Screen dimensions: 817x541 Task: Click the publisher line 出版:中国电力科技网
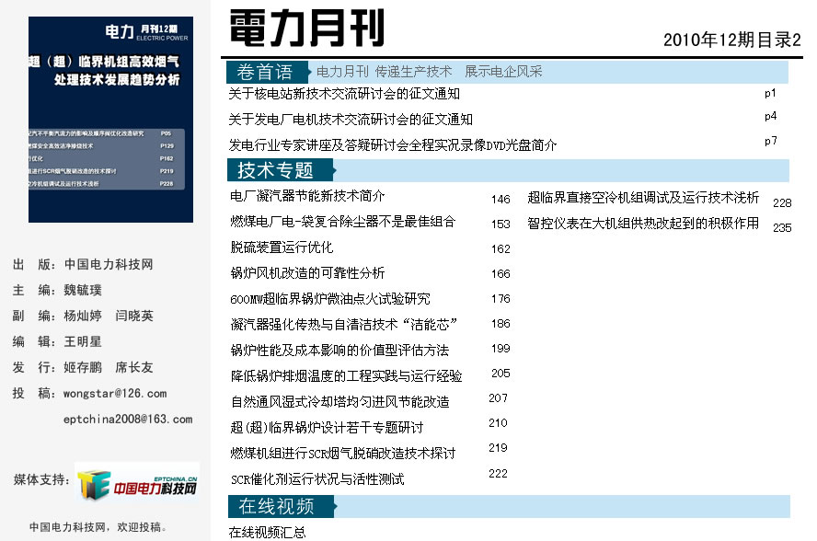pos(83,264)
